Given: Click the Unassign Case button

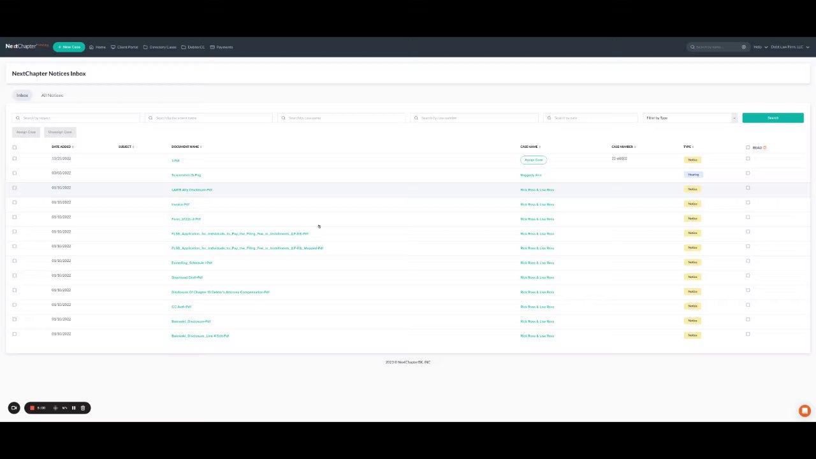Looking at the screenshot, I should tap(60, 132).
